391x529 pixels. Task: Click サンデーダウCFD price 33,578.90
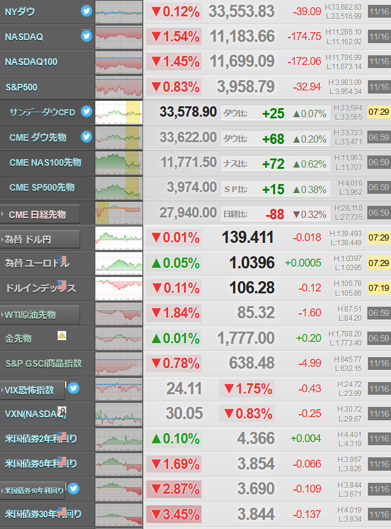tap(188, 112)
